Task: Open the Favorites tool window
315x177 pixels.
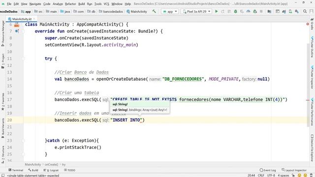Action: [x=3, y=102]
